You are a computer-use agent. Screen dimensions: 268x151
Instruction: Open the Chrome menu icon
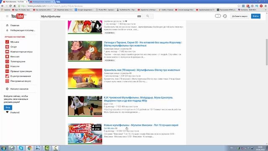tap(265, 6)
